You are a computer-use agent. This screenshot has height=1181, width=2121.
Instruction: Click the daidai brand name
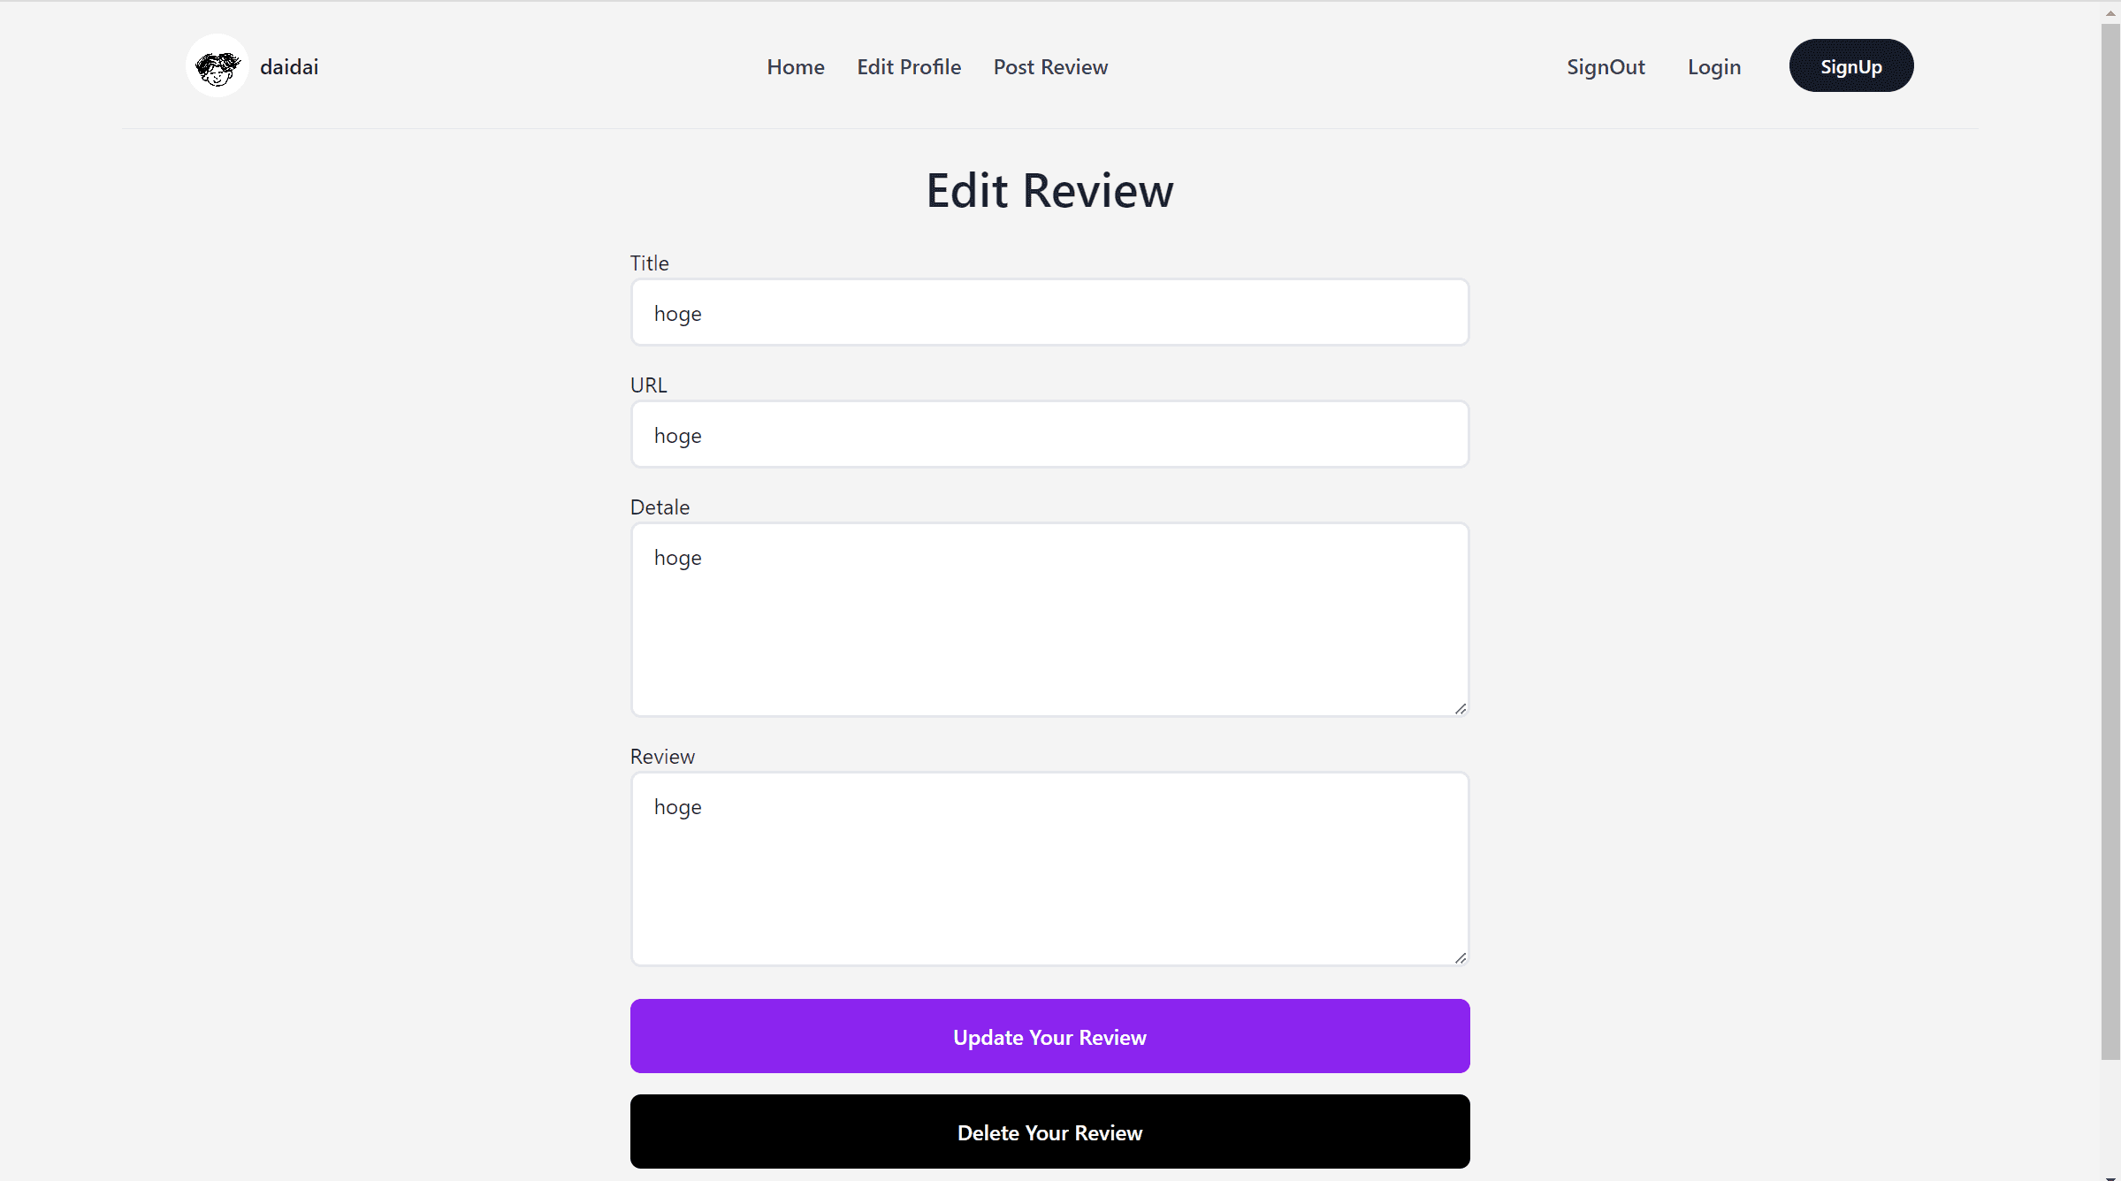[x=289, y=67]
